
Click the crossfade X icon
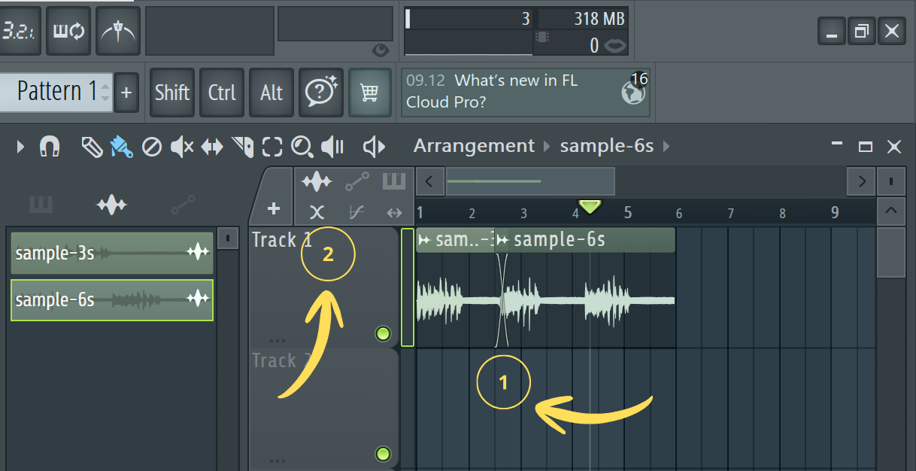point(317,212)
